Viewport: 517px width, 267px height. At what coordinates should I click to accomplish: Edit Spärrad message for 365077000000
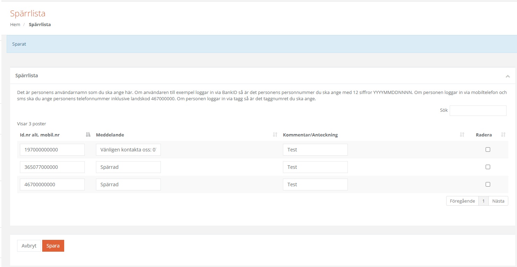(x=128, y=167)
